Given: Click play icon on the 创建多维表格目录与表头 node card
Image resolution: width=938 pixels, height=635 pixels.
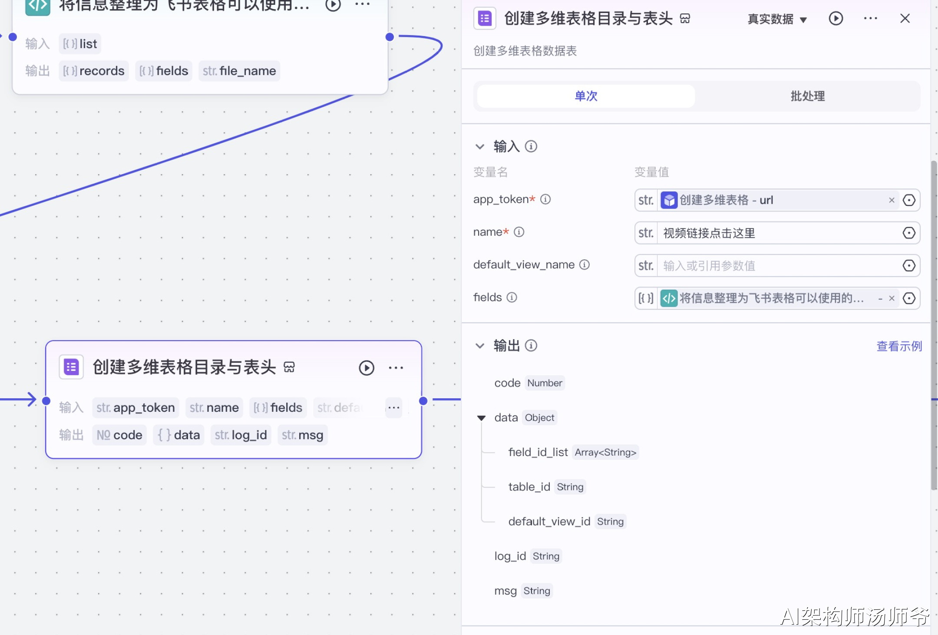Looking at the screenshot, I should click(x=366, y=368).
